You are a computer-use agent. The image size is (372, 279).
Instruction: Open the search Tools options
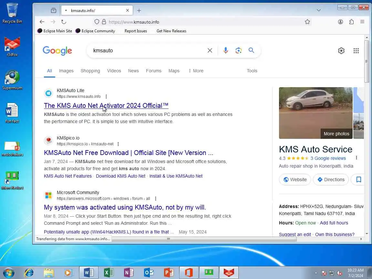pos(252,71)
